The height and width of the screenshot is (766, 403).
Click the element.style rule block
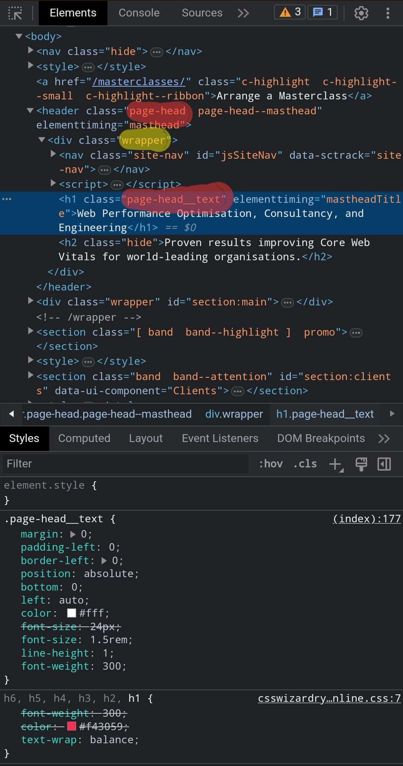[x=201, y=493]
